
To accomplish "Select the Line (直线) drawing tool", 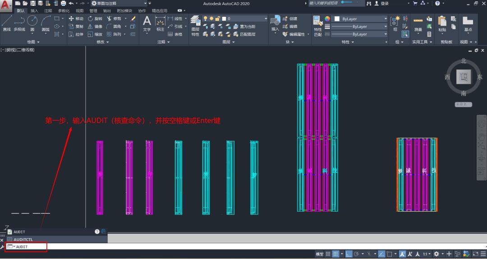I will click(6, 23).
